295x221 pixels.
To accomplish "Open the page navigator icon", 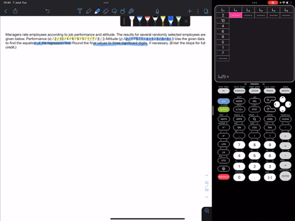I will [206, 11].
